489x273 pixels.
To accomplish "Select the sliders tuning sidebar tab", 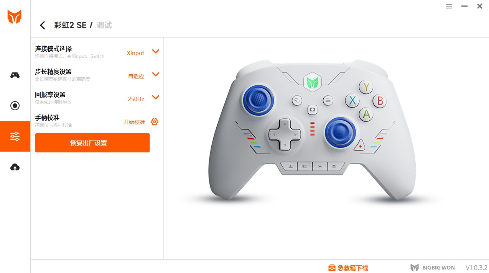I will tap(15, 136).
